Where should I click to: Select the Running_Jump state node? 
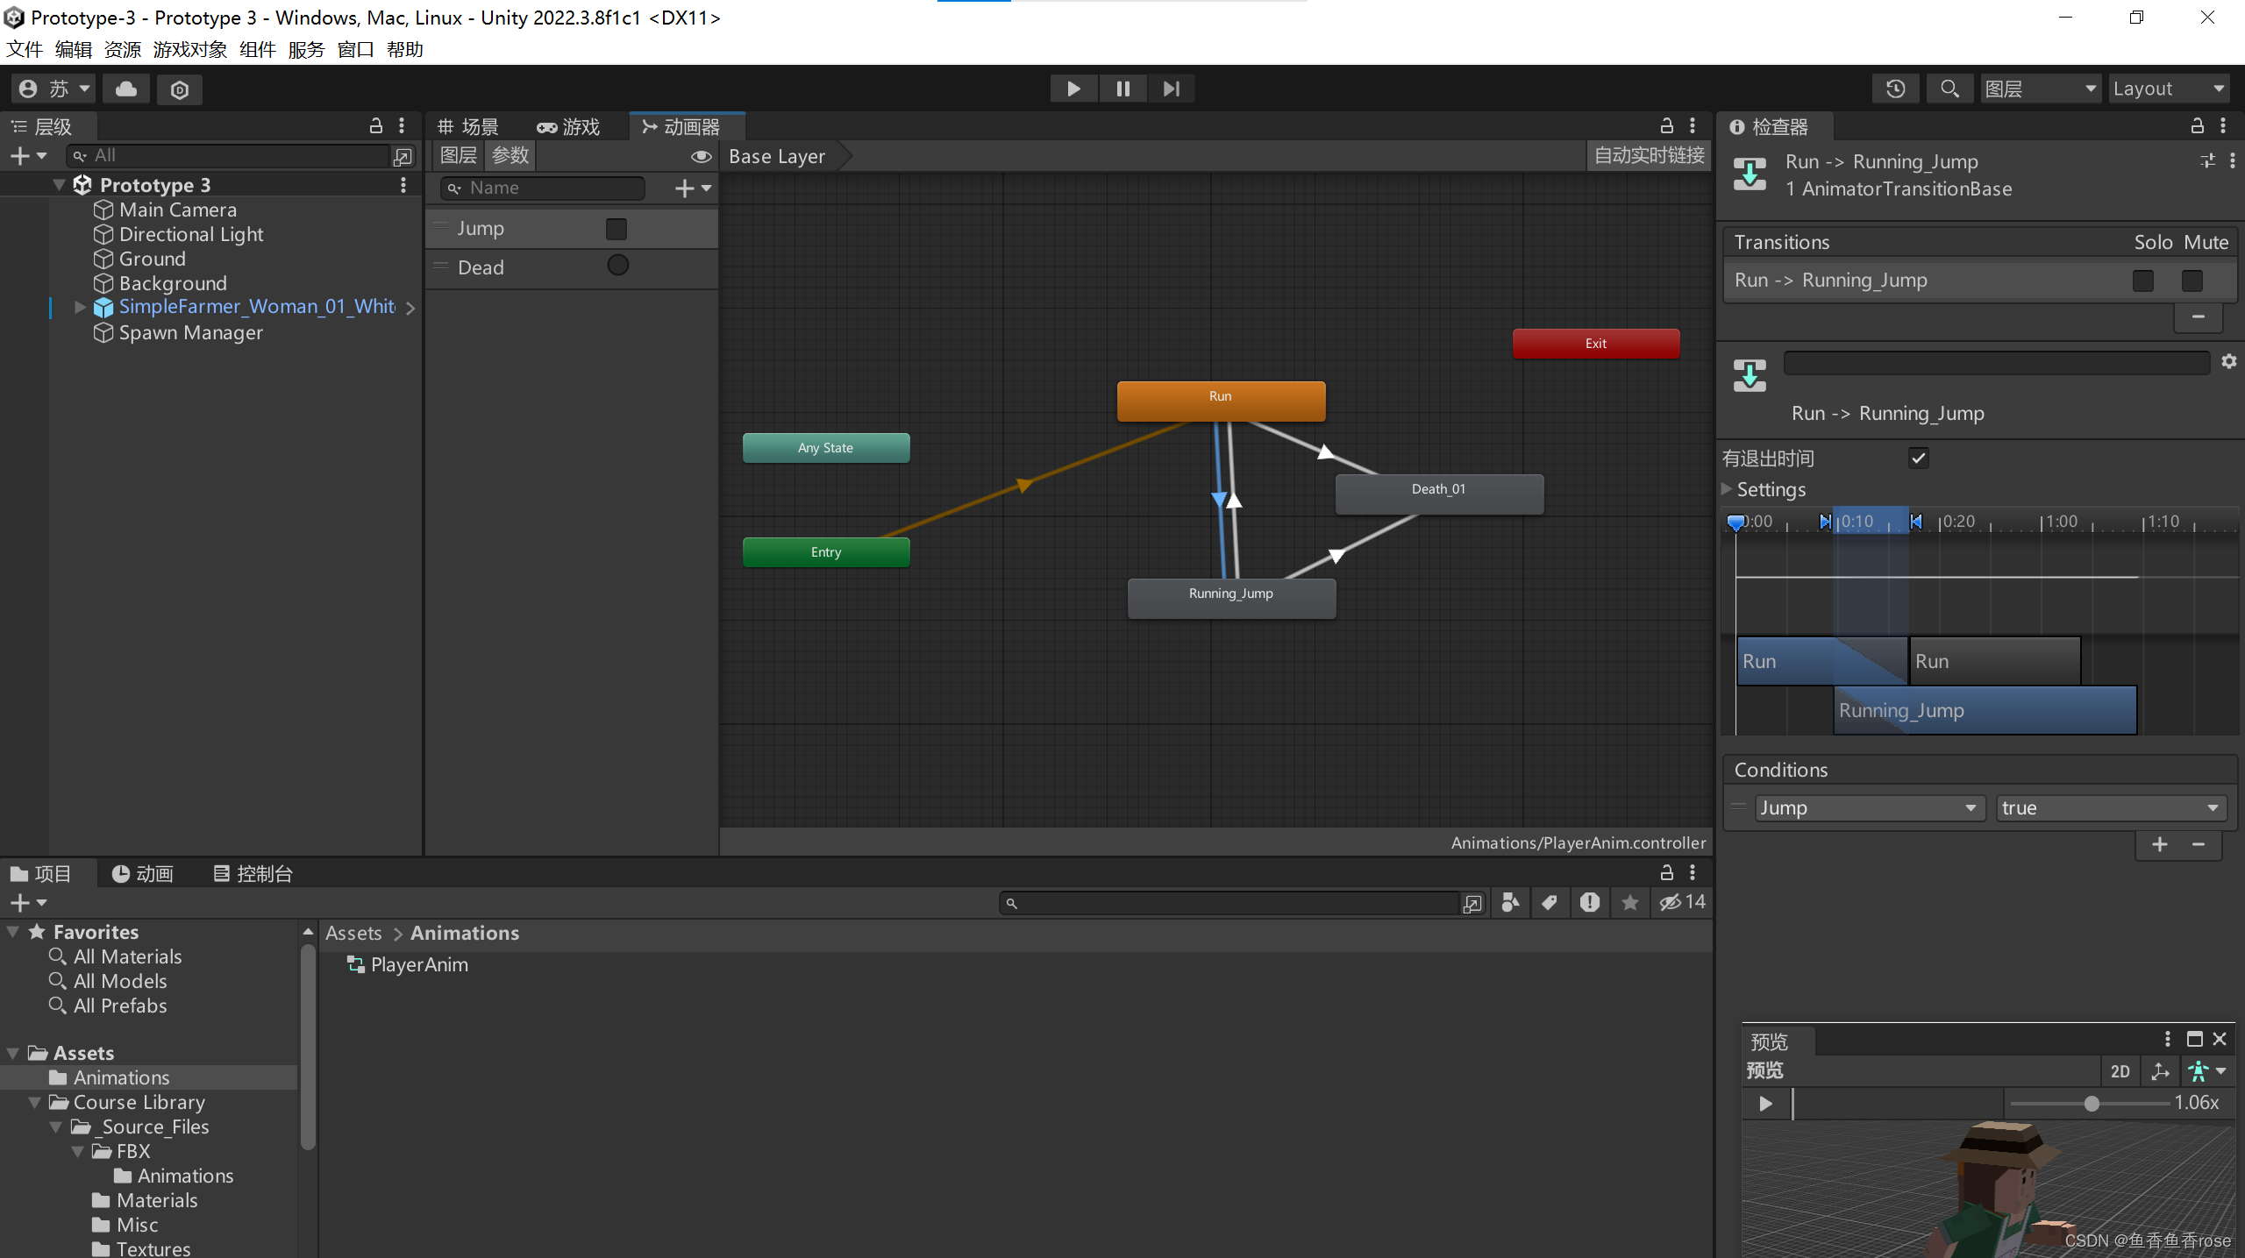(1230, 598)
